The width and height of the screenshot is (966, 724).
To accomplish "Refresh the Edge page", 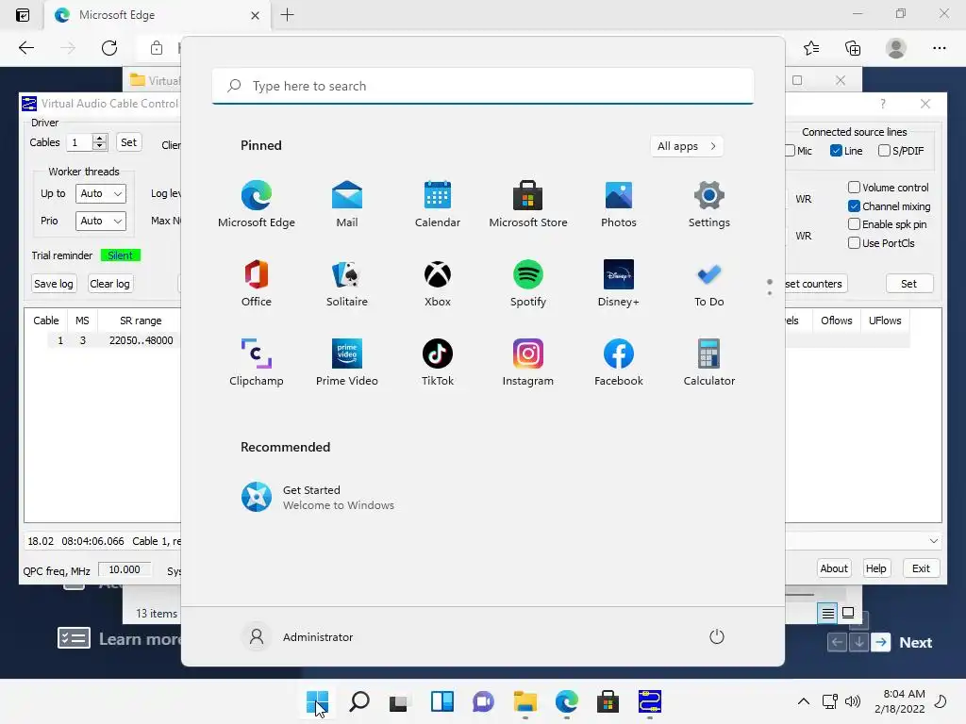I will 109,48.
